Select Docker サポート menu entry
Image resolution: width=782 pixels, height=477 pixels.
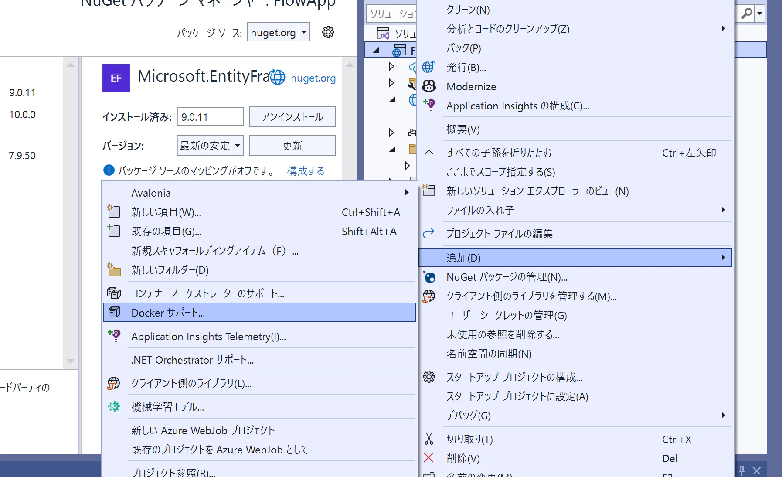point(259,313)
